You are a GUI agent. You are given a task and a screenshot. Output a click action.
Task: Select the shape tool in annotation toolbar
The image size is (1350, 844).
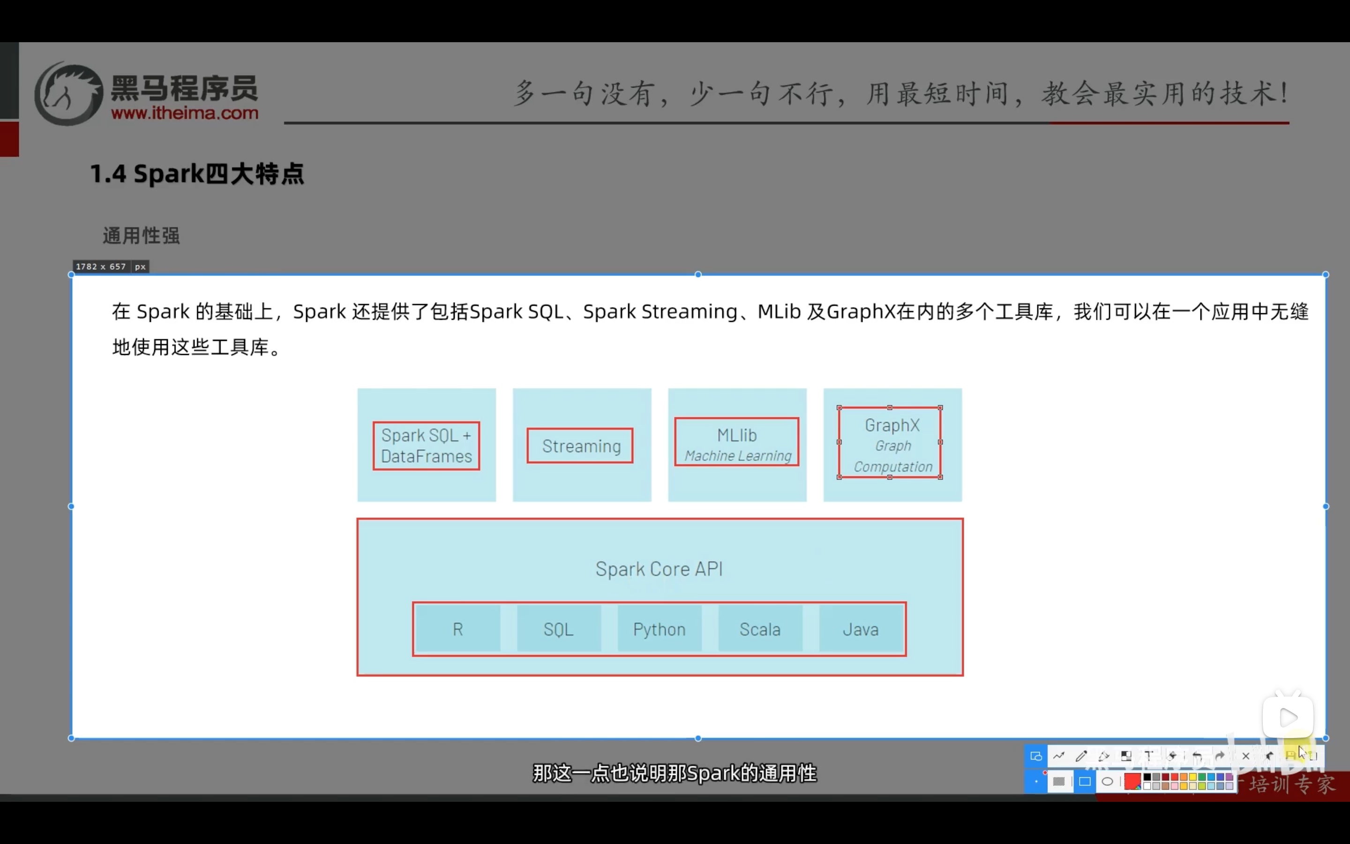(x=1036, y=756)
